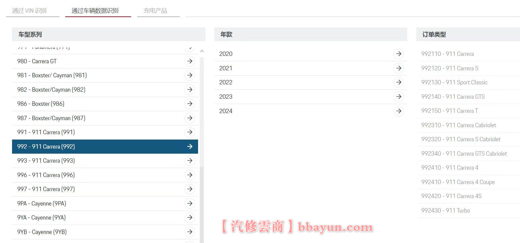
Task: Click the arrow next to year 2020
Action: tap(399, 54)
